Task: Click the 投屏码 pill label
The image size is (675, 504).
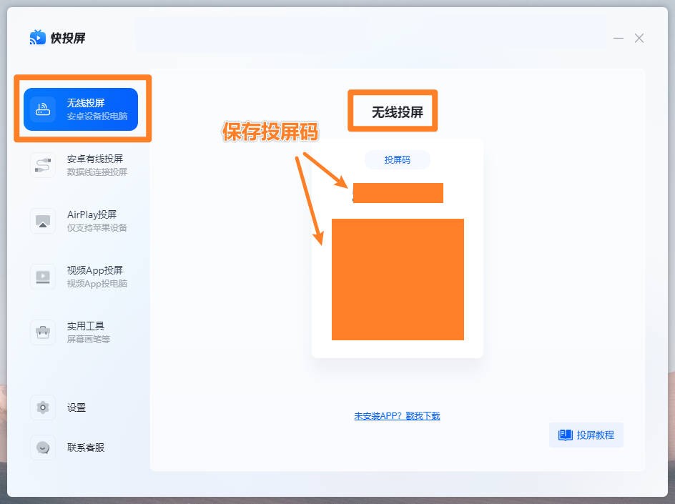Action: [398, 160]
